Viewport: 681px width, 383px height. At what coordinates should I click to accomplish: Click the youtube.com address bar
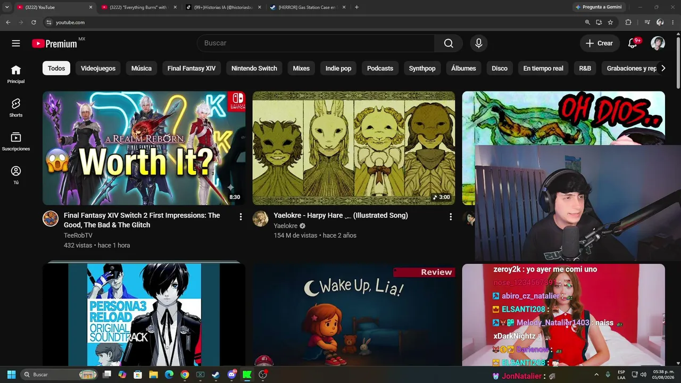314,22
